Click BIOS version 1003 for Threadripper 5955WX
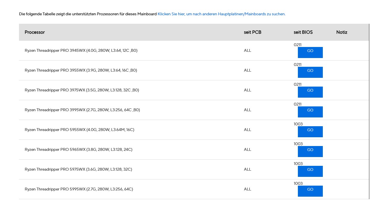The height and width of the screenshot is (221, 390). click(298, 124)
